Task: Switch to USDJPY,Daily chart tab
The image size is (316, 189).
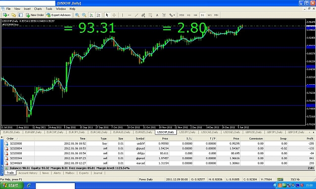Action: coord(187,132)
